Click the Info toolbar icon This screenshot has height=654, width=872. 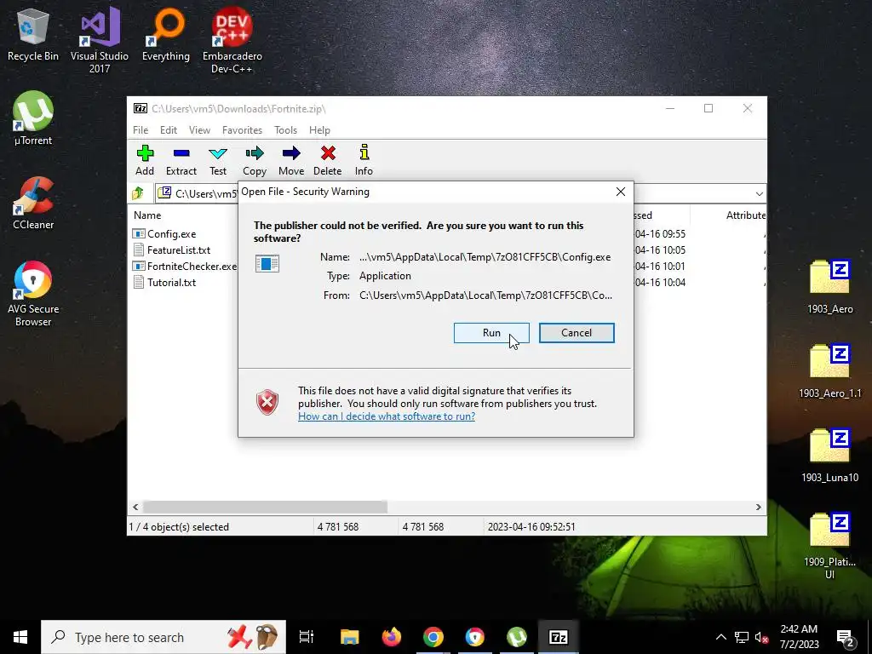[364, 160]
